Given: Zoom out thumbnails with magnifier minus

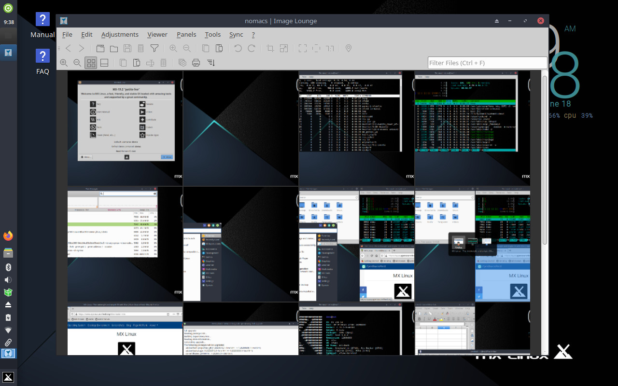Looking at the screenshot, I should click(77, 63).
